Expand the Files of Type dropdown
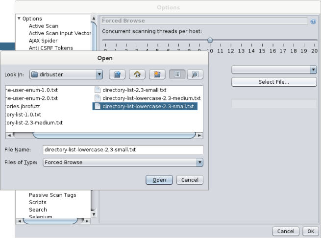The width and height of the screenshot is (321, 238). (x=199, y=162)
